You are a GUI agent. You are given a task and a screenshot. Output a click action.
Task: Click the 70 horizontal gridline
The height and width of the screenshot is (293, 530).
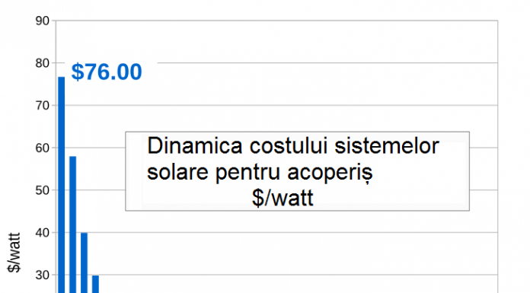click(281, 106)
